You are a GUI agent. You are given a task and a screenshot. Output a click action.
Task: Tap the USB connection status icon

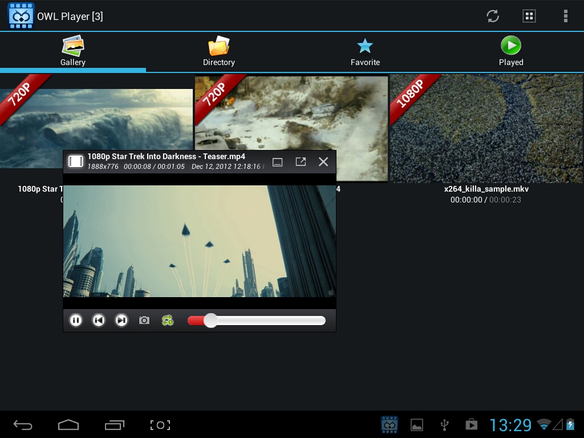point(444,424)
